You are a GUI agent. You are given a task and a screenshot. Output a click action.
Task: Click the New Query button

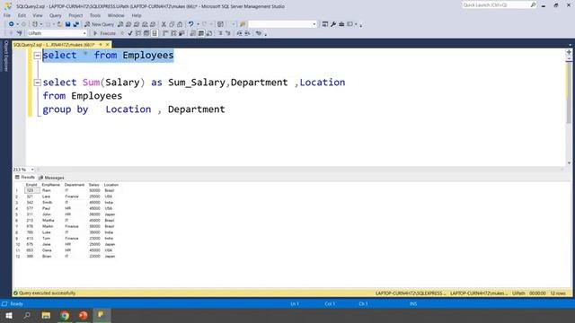tap(99, 24)
